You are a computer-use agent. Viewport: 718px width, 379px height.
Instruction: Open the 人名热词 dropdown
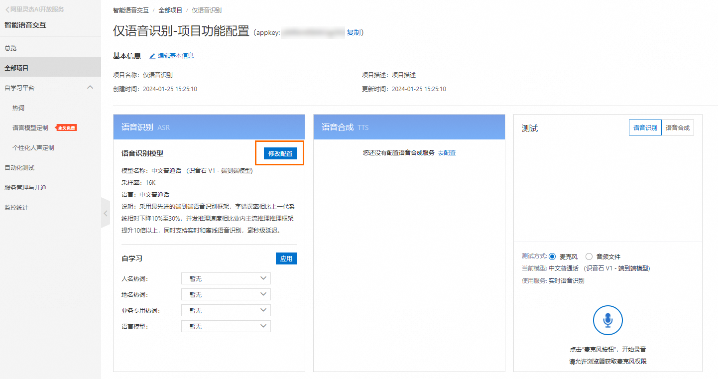click(x=226, y=278)
